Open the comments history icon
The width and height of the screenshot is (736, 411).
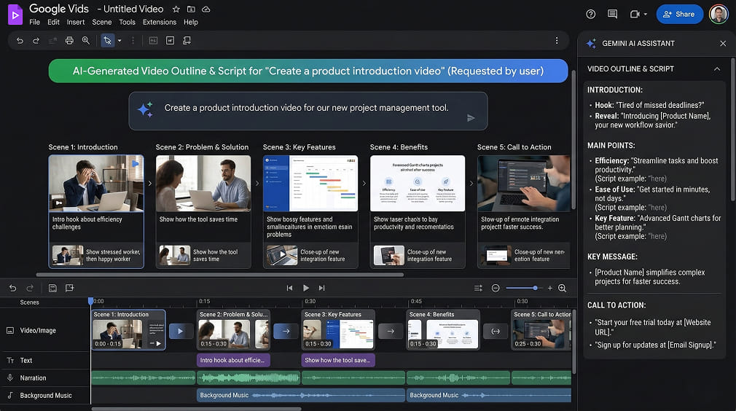612,14
